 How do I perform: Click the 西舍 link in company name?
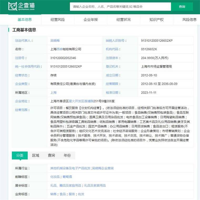pyautogui.click(x=59, y=49)
